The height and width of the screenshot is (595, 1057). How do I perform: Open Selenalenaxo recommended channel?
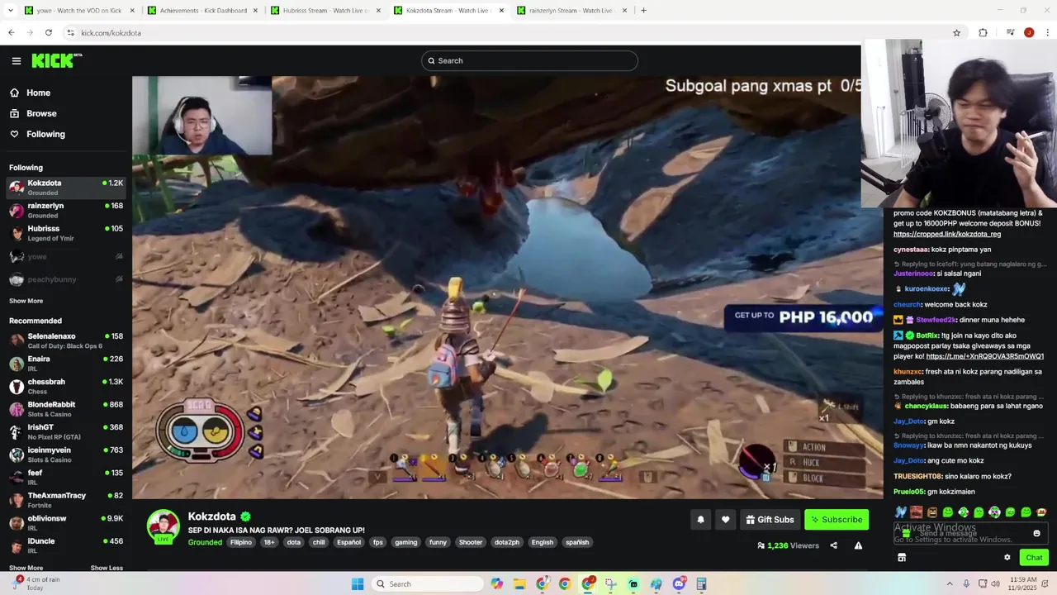(66, 340)
